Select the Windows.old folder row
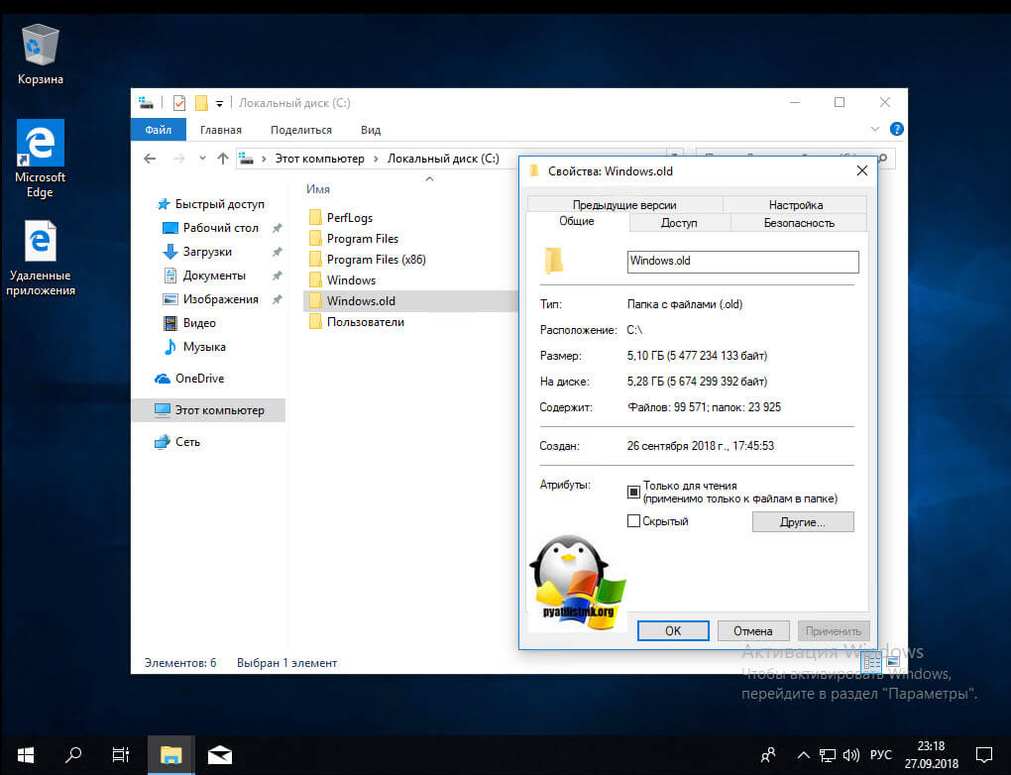The image size is (1011, 775). click(410, 301)
